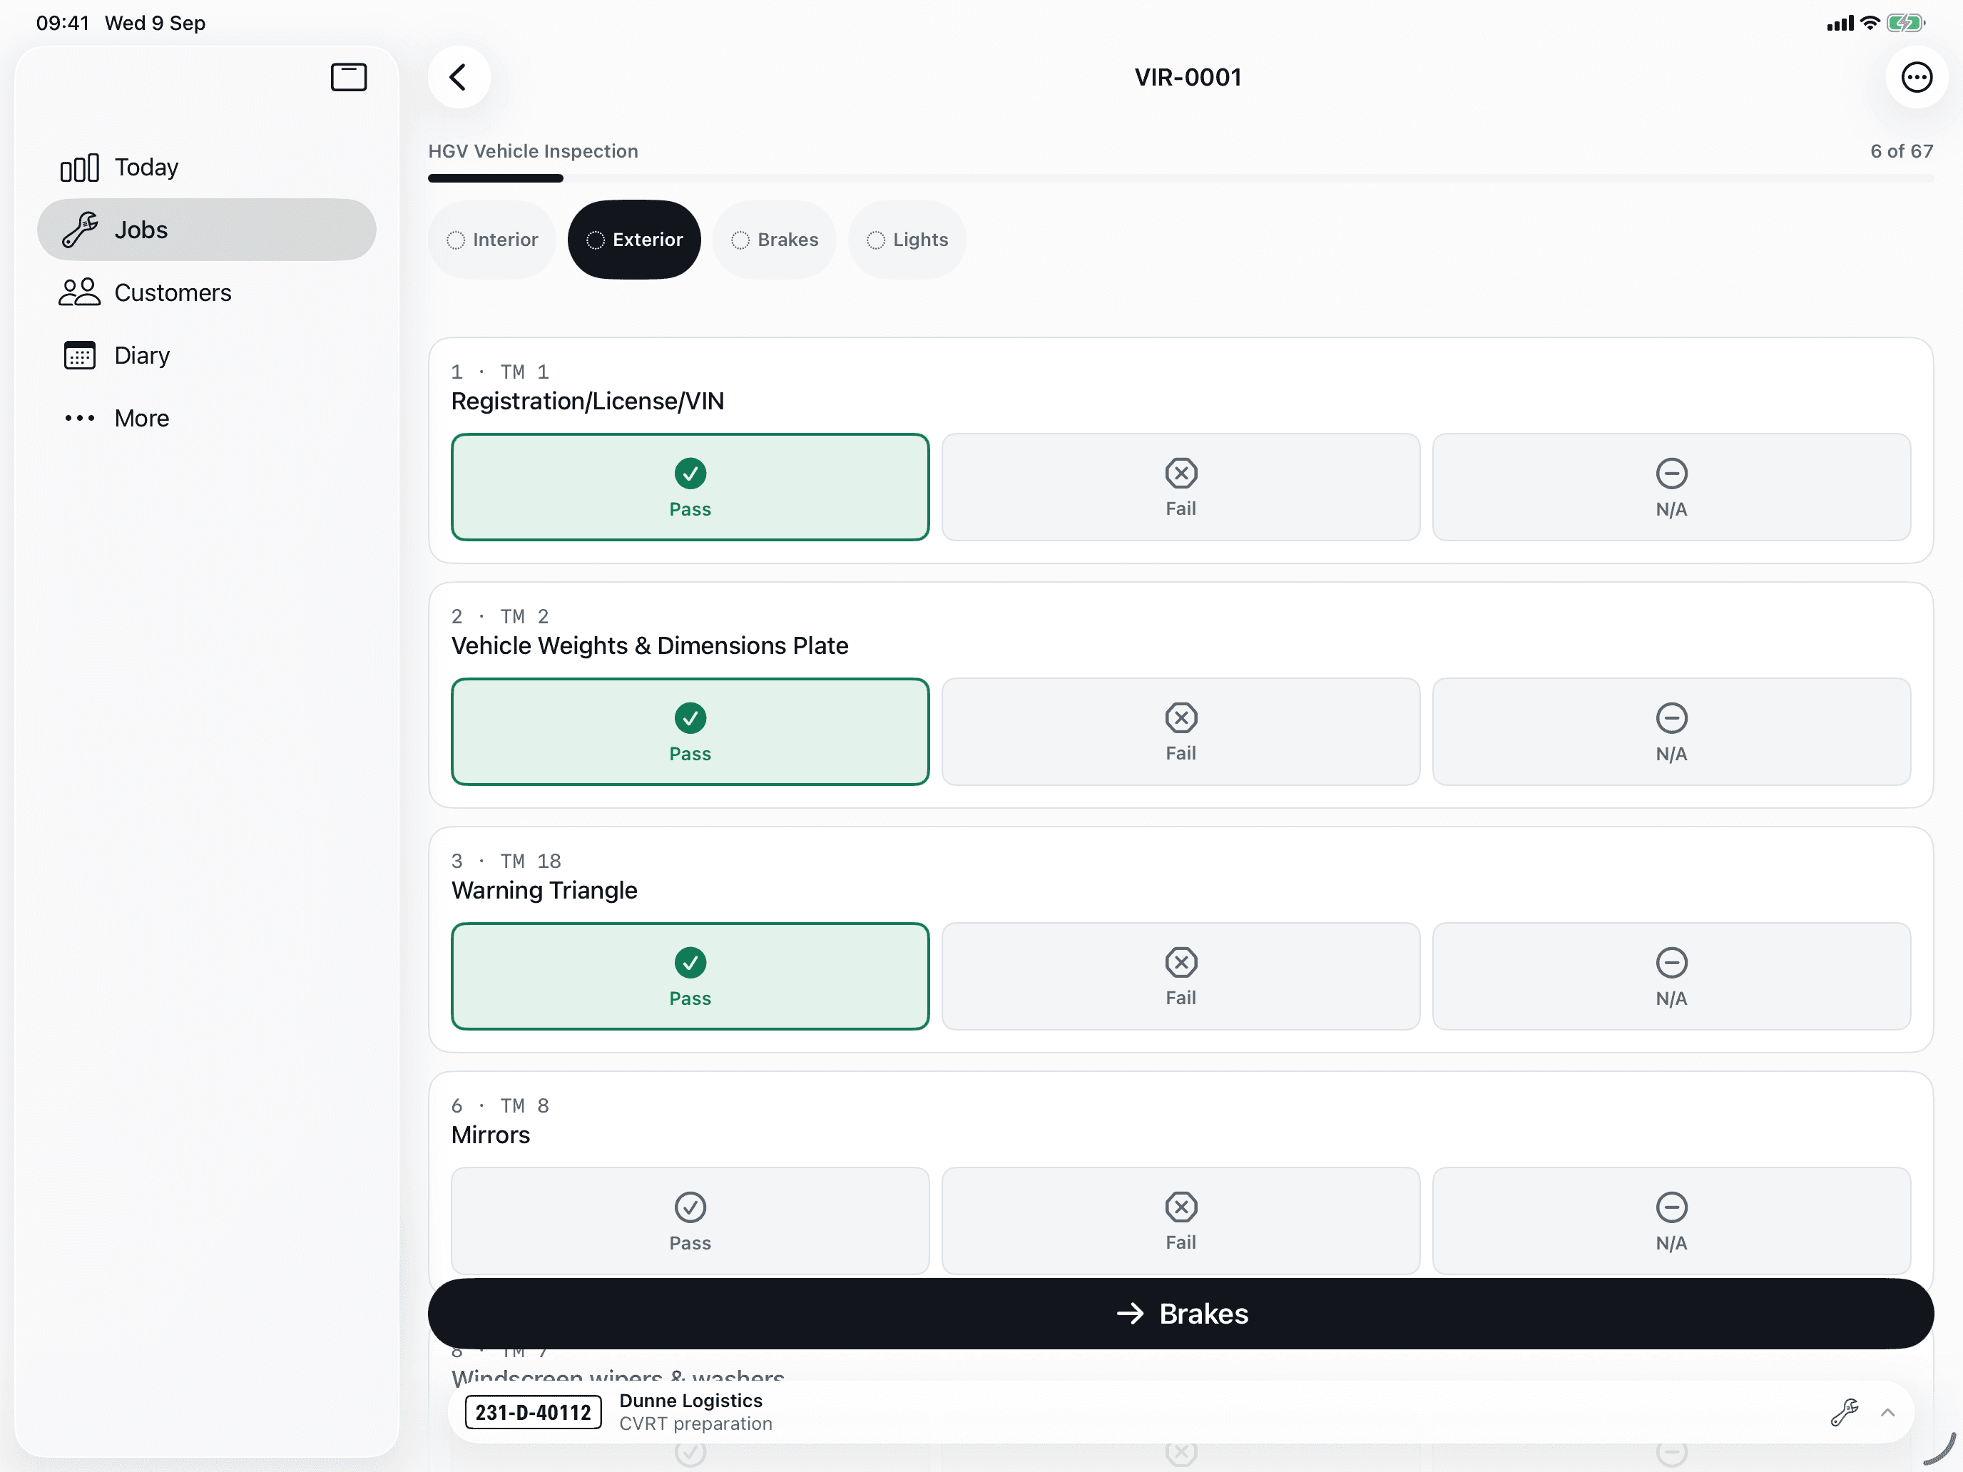Click the Warning Triangle item title

544,890
